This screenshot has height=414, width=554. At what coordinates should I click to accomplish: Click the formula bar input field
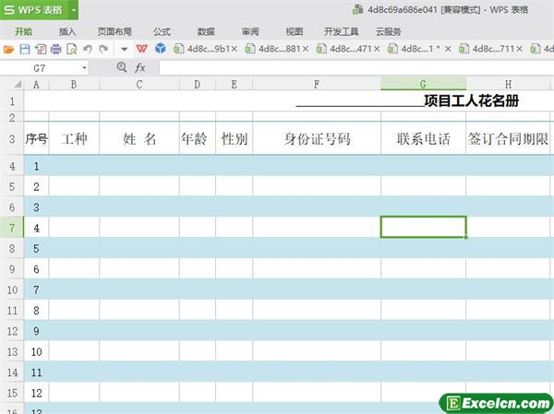(351, 67)
